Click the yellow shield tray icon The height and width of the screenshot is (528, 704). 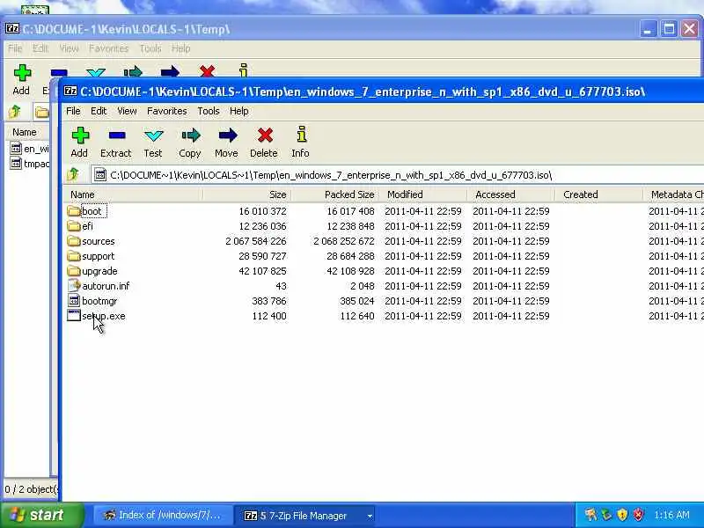coord(622,515)
